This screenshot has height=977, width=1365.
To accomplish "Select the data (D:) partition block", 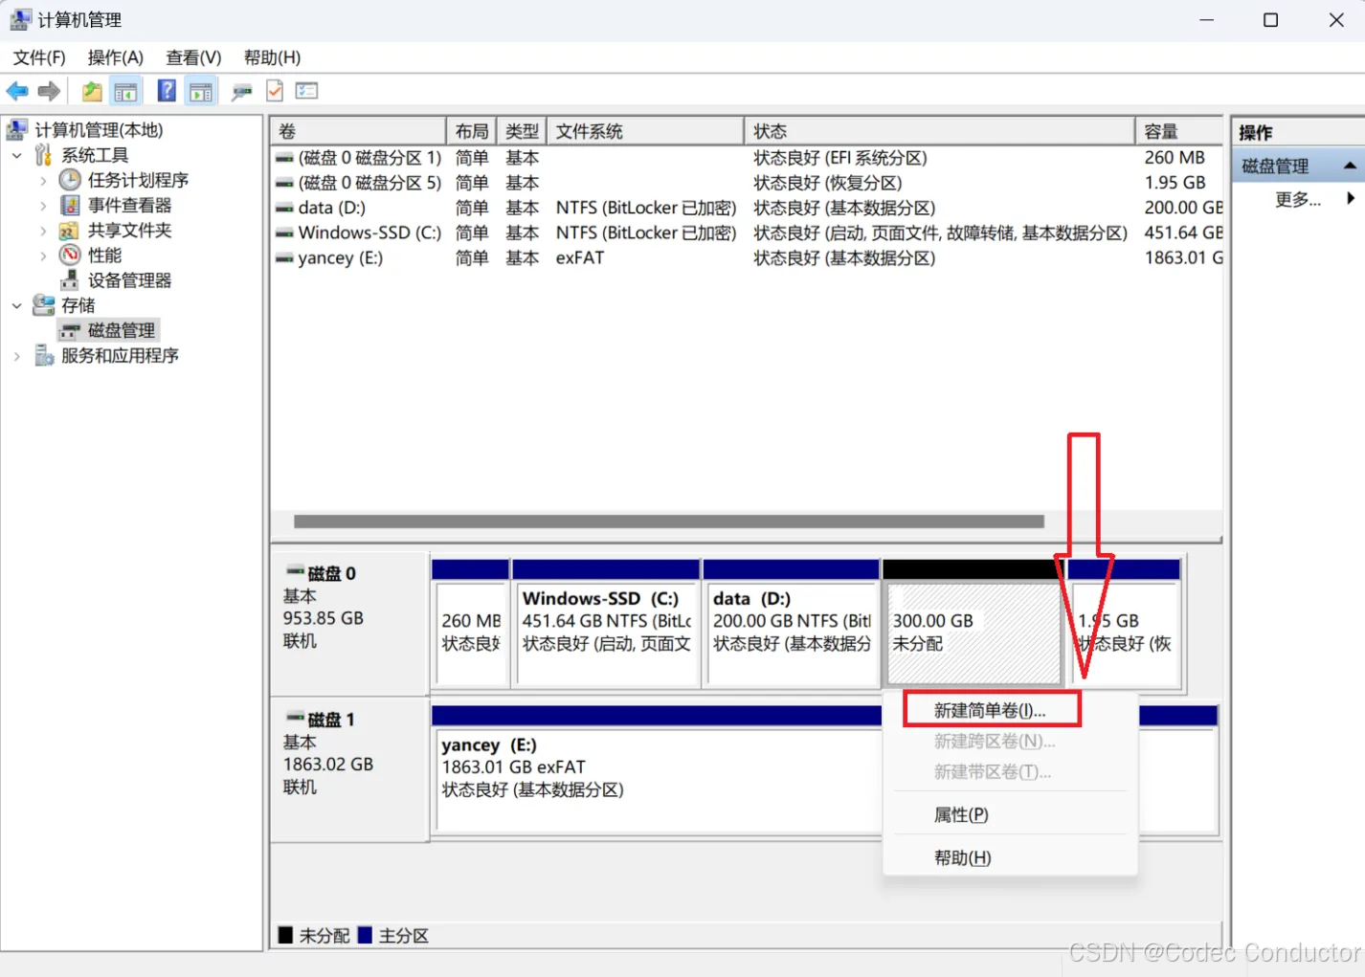I will tap(792, 623).
